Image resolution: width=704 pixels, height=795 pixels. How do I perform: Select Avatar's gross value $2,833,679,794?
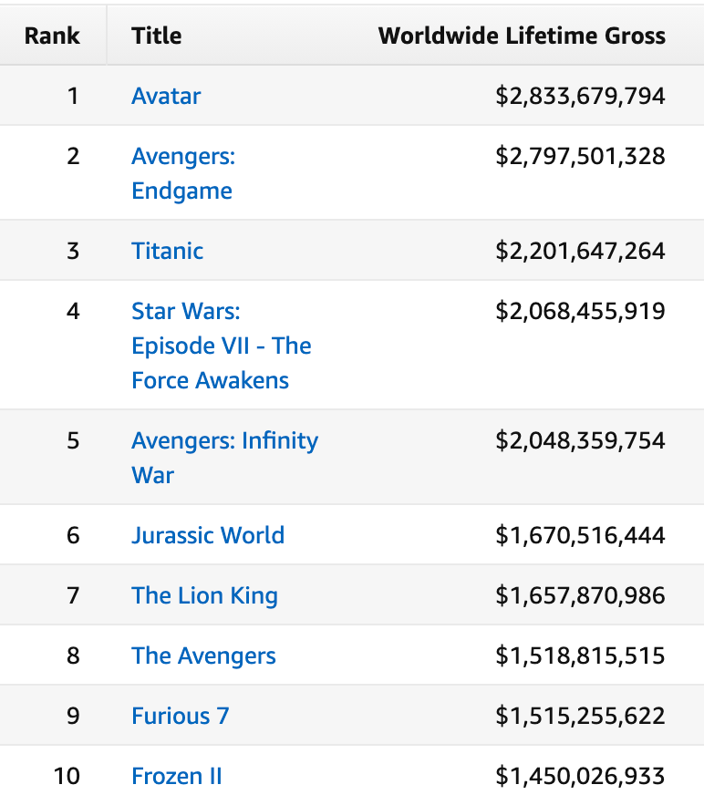point(580,96)
